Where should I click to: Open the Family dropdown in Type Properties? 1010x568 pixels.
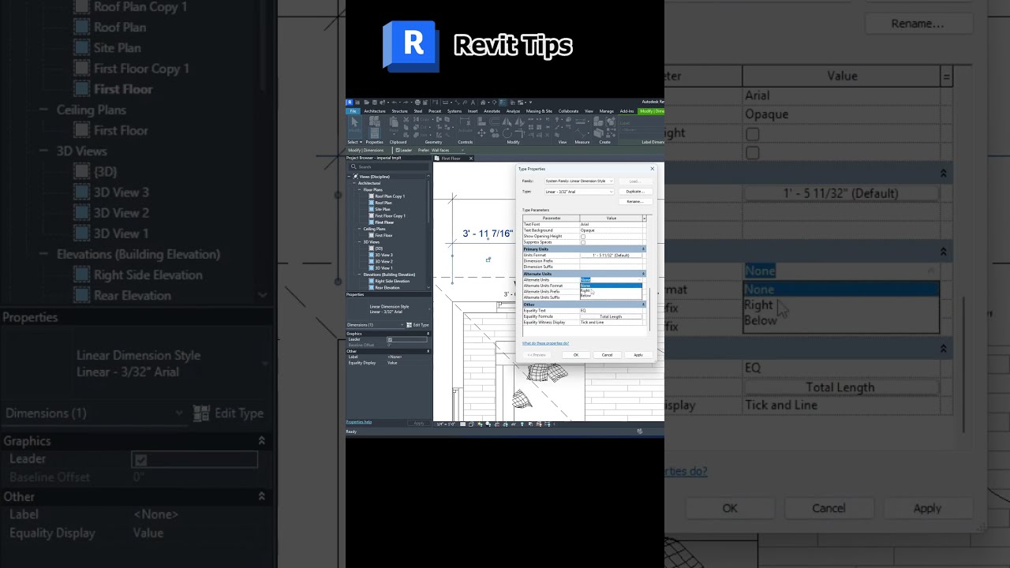pyautogui.click(x=580, y=181)
